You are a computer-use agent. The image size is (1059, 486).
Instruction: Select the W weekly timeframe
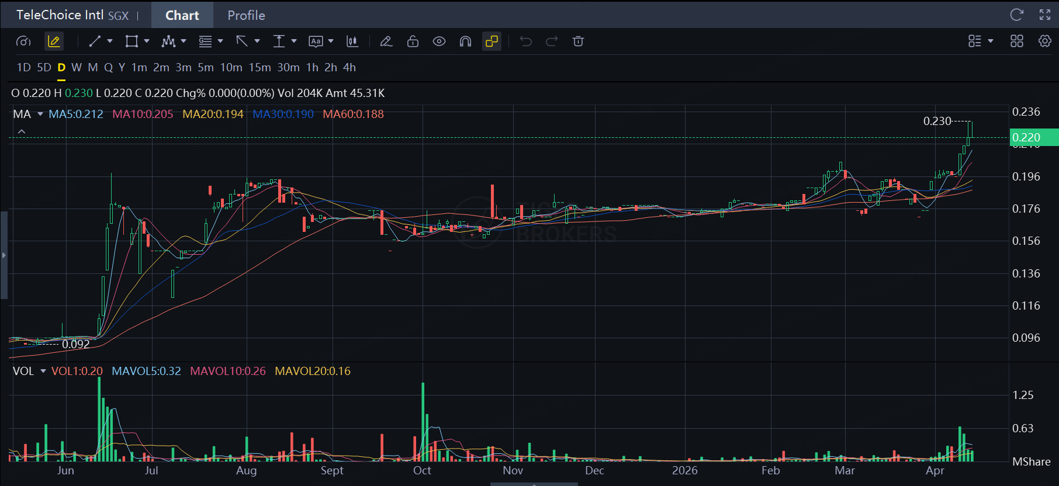(77, 68)
